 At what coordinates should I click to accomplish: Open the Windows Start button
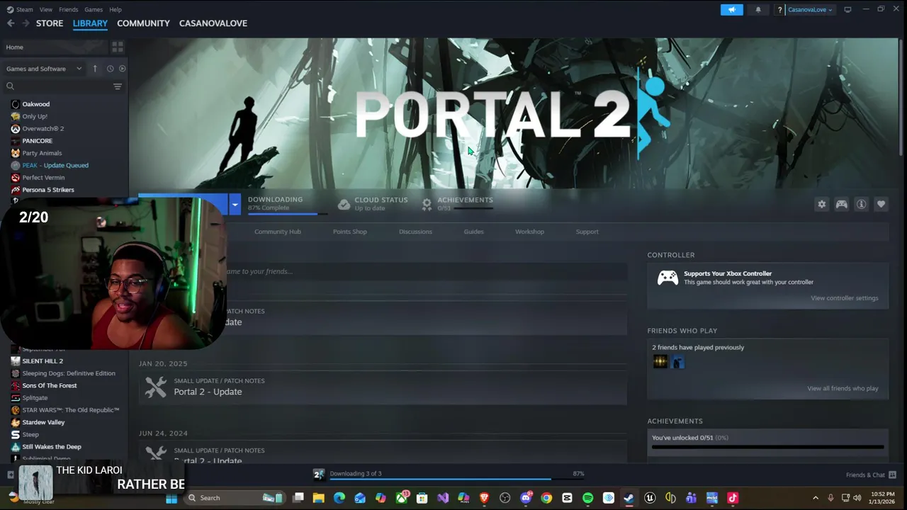pos(171,498)
